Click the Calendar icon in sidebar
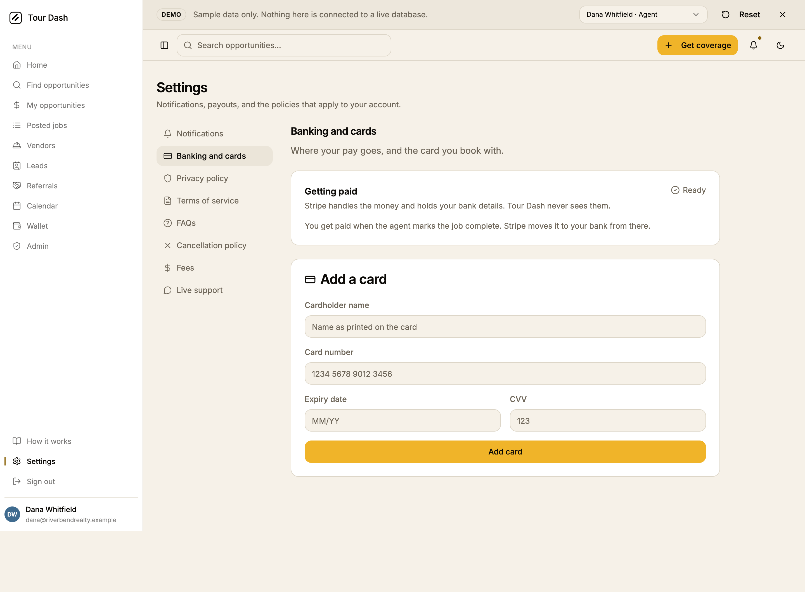Image resolution: width=805 pixels, height=592 pixels. (x=17, y=206)
